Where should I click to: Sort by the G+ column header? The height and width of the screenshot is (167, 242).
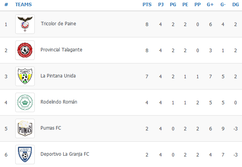[x=210, y=5]
